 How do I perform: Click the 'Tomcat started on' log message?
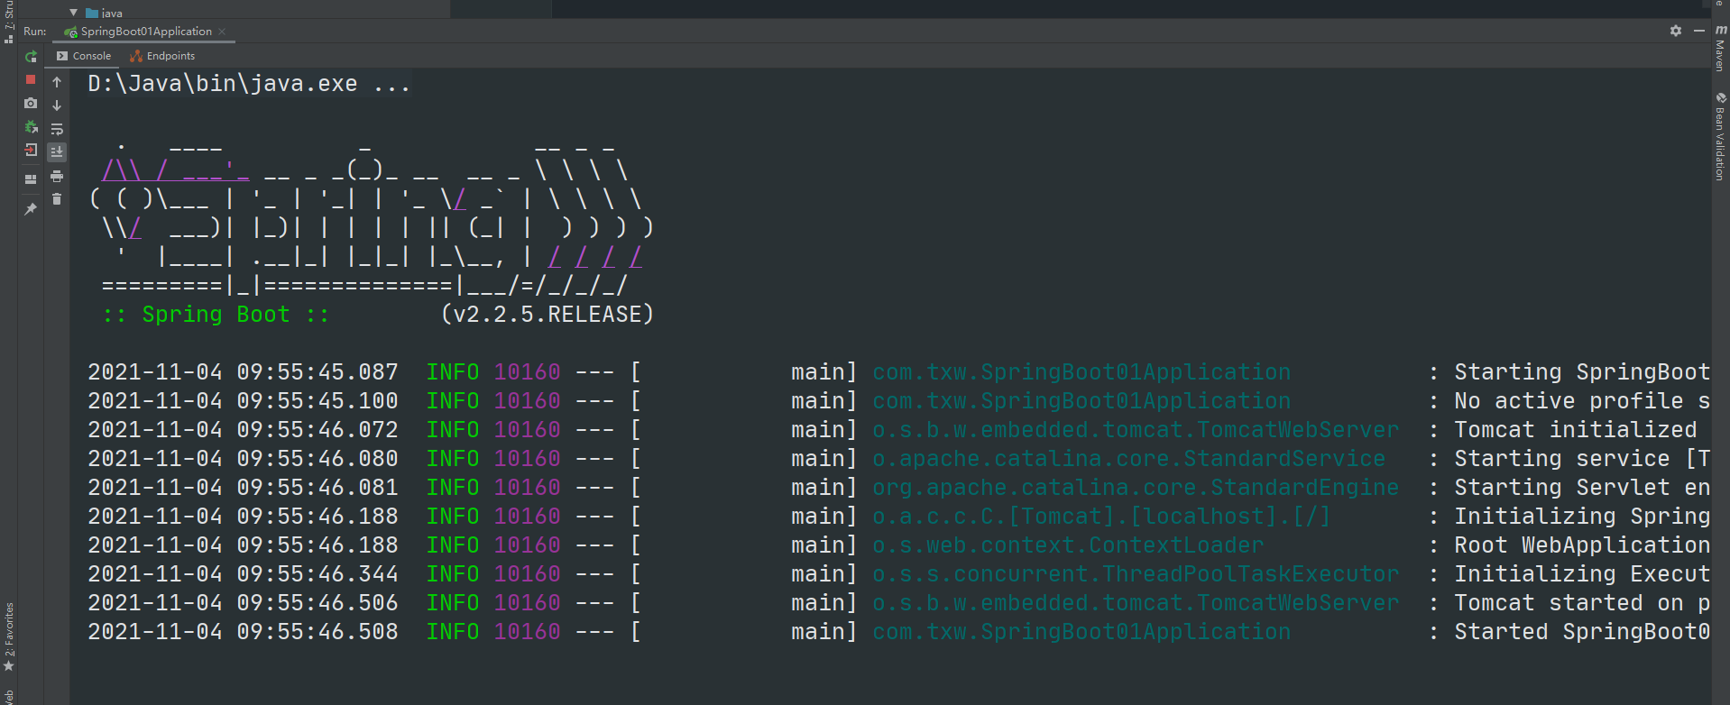pos(1582,603)
